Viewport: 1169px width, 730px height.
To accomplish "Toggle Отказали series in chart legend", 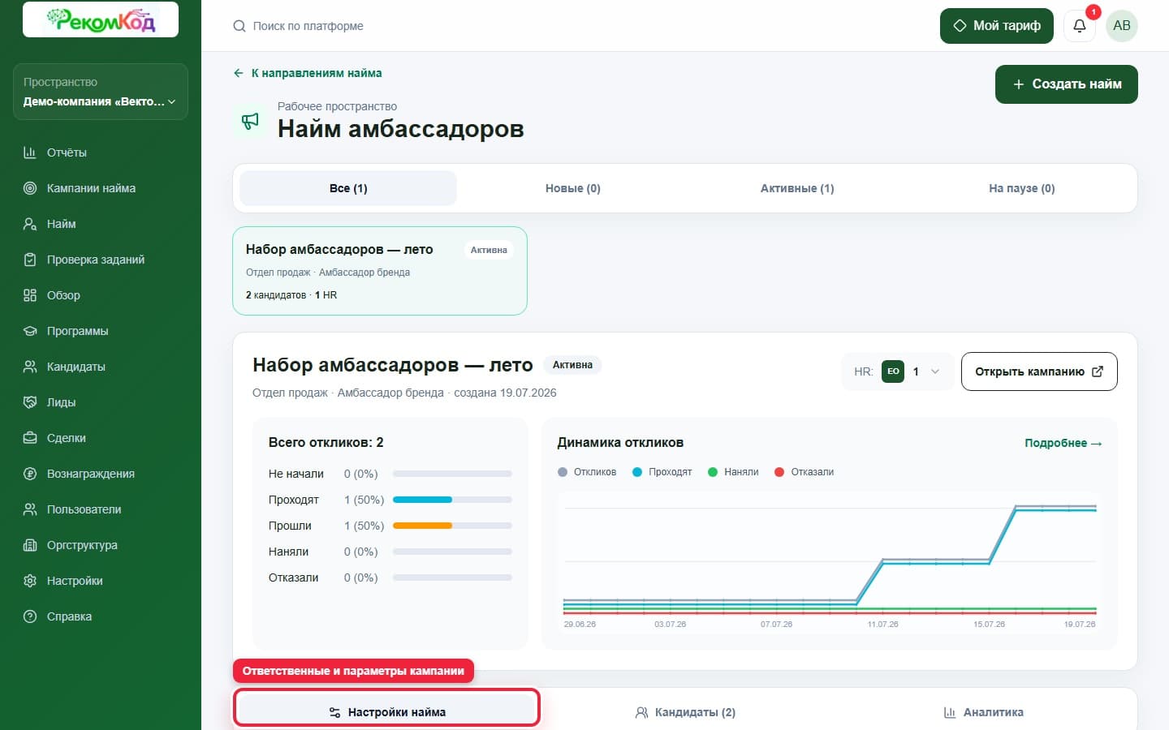I will click(804, 472).
